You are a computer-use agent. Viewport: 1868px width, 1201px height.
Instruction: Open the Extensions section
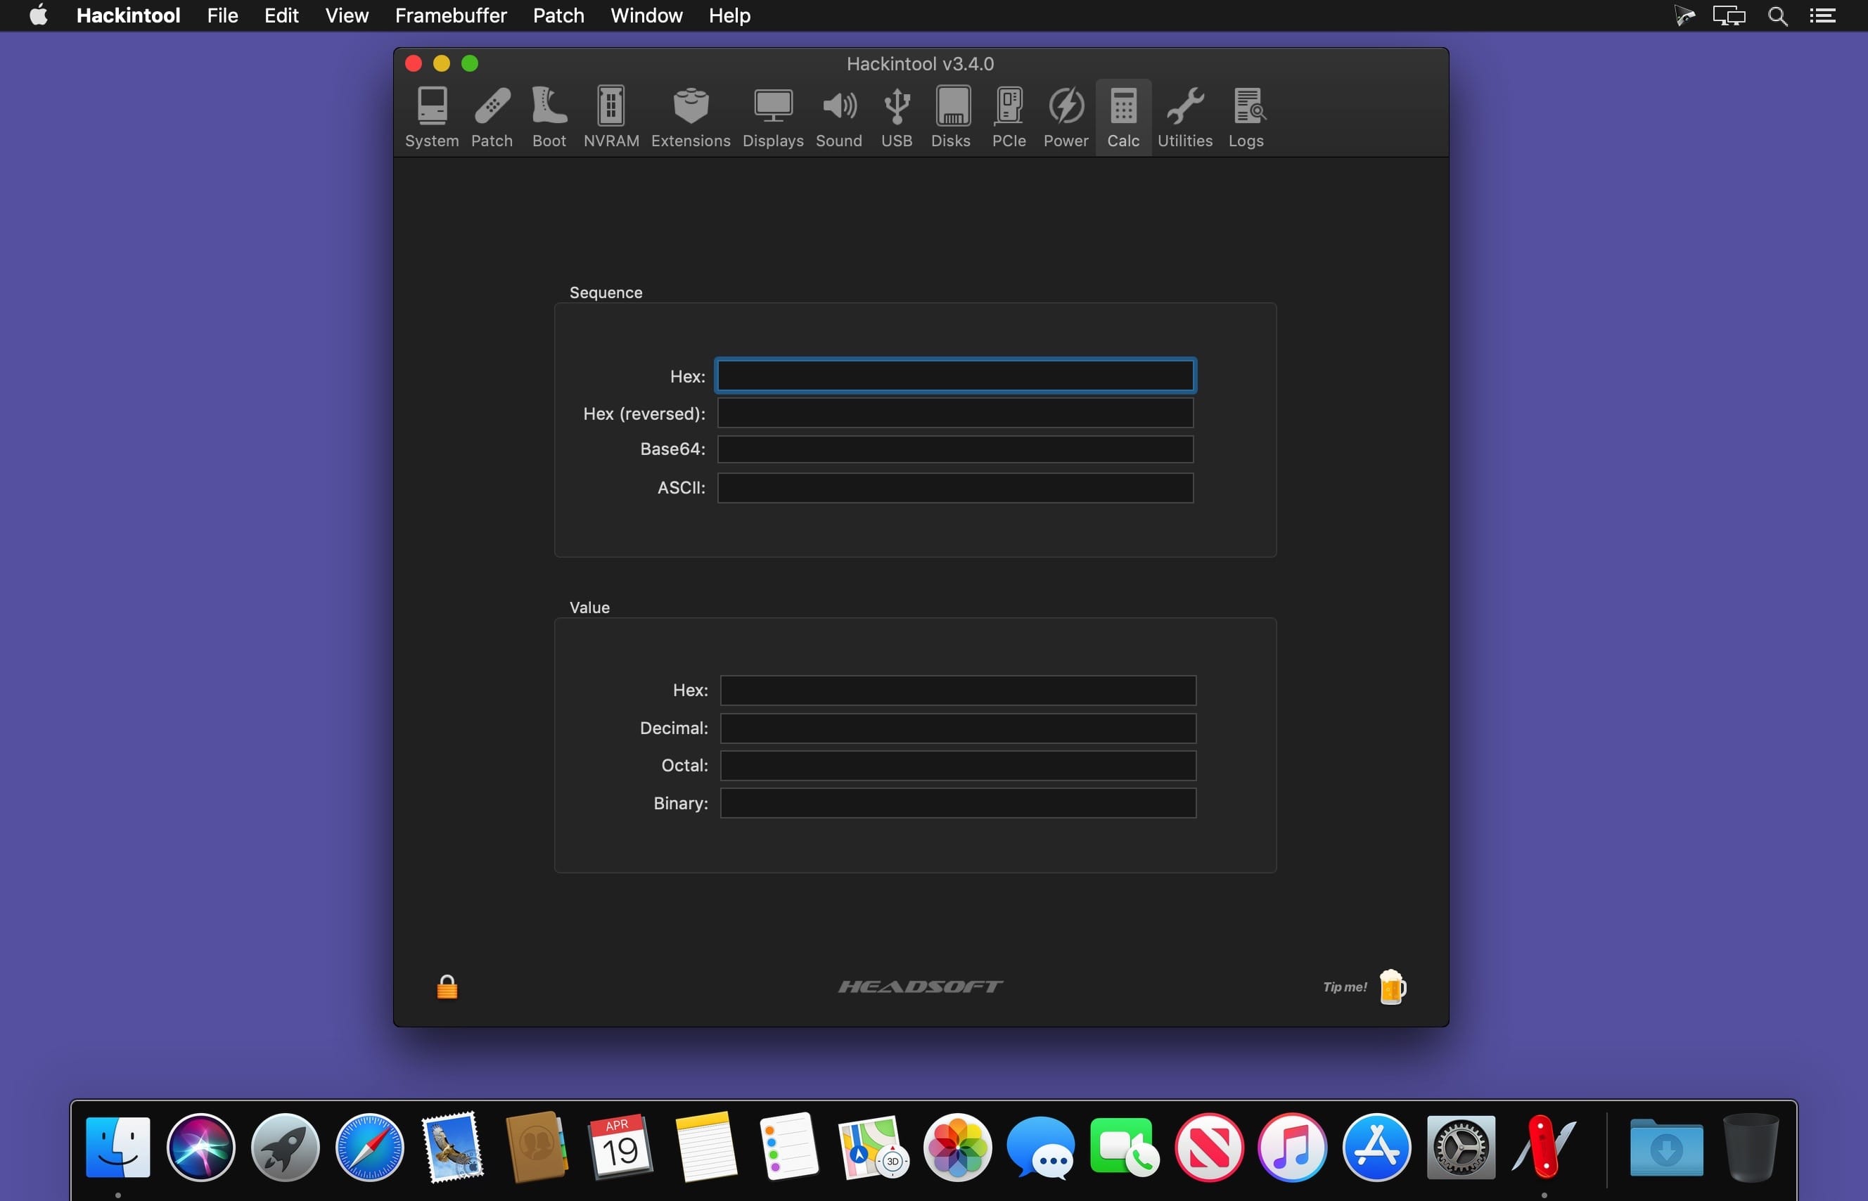[690, 117]
